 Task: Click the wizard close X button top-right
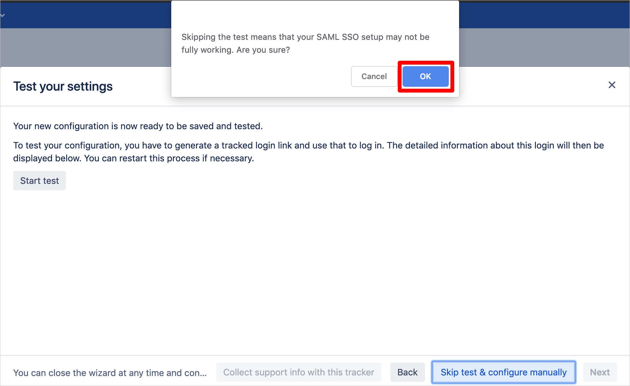tap(612, 85)
